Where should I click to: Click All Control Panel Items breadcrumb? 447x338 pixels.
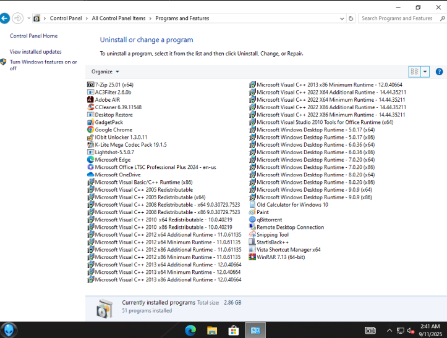click(x=119, y=19)
